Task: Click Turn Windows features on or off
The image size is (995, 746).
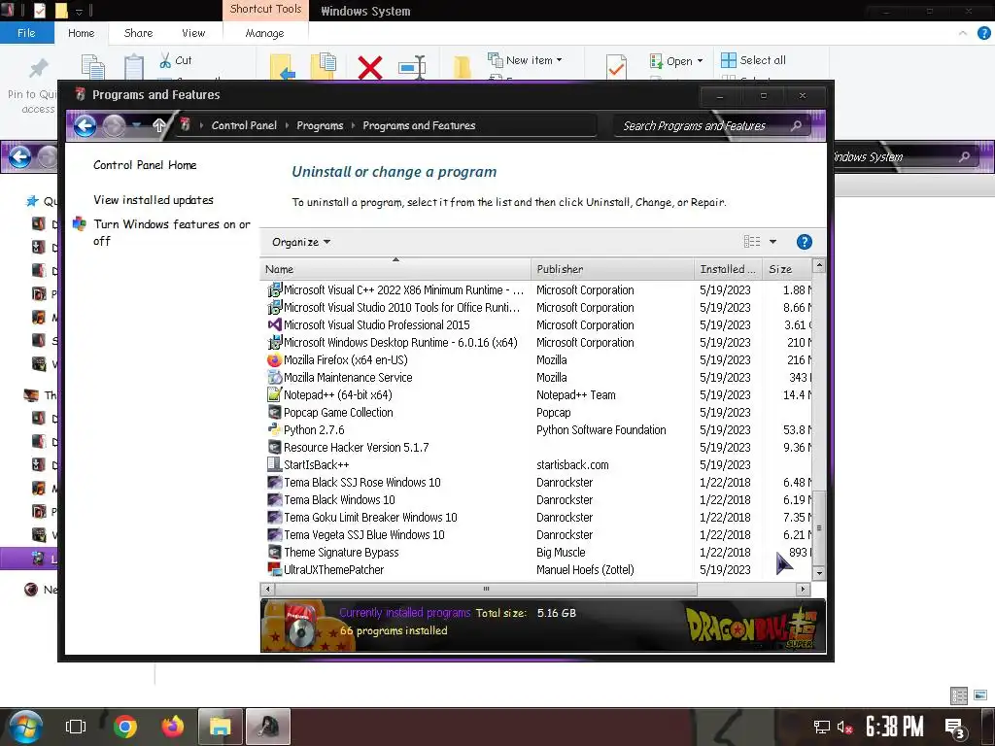Action: tap(171, 232)
